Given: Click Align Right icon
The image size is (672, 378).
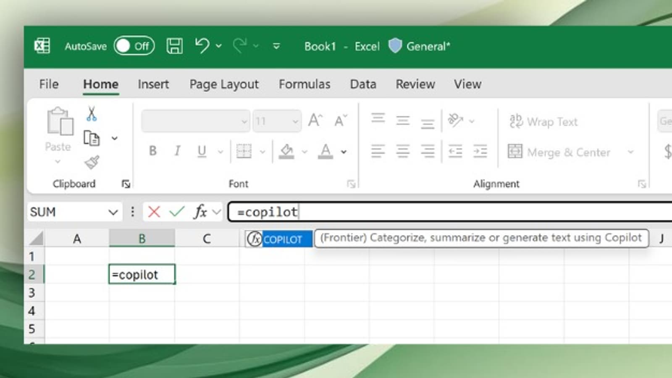Looking at the screenshot, I should [x=428, y=151].
